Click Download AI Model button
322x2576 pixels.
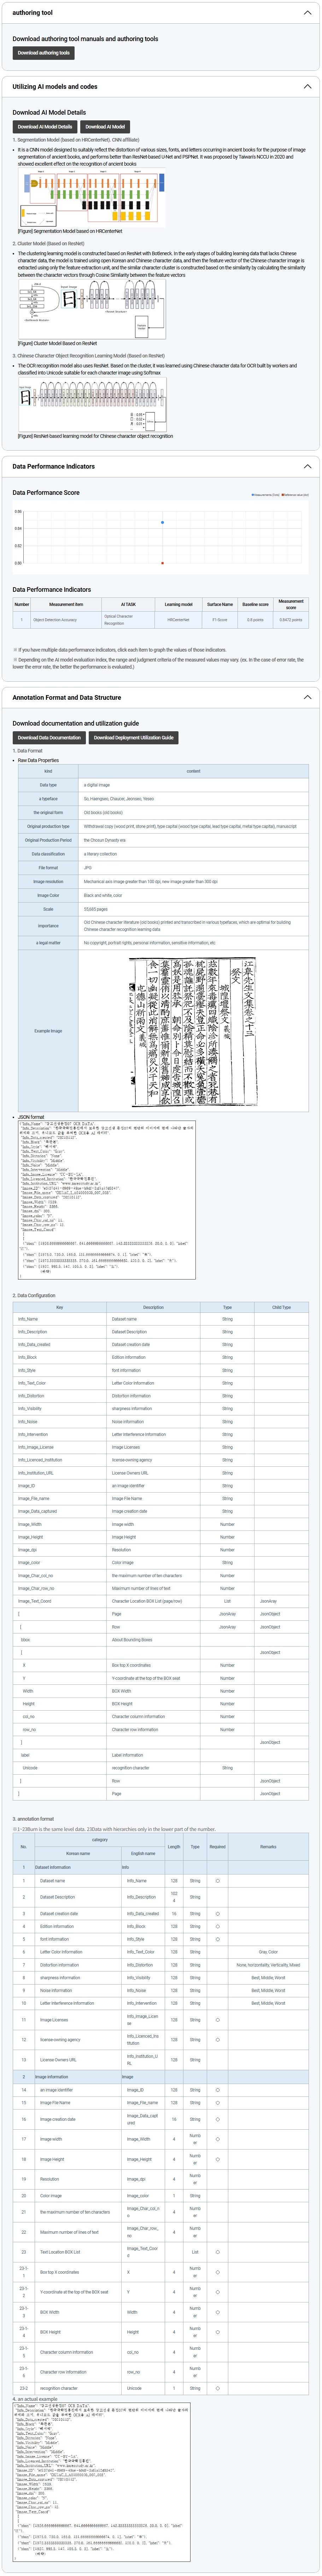(105, 127)
